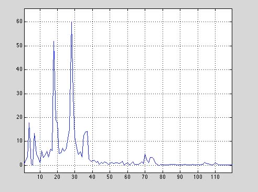Click the x-axis tick label 30
This screenshot has width=258, height=192.
tap(74, 177)
